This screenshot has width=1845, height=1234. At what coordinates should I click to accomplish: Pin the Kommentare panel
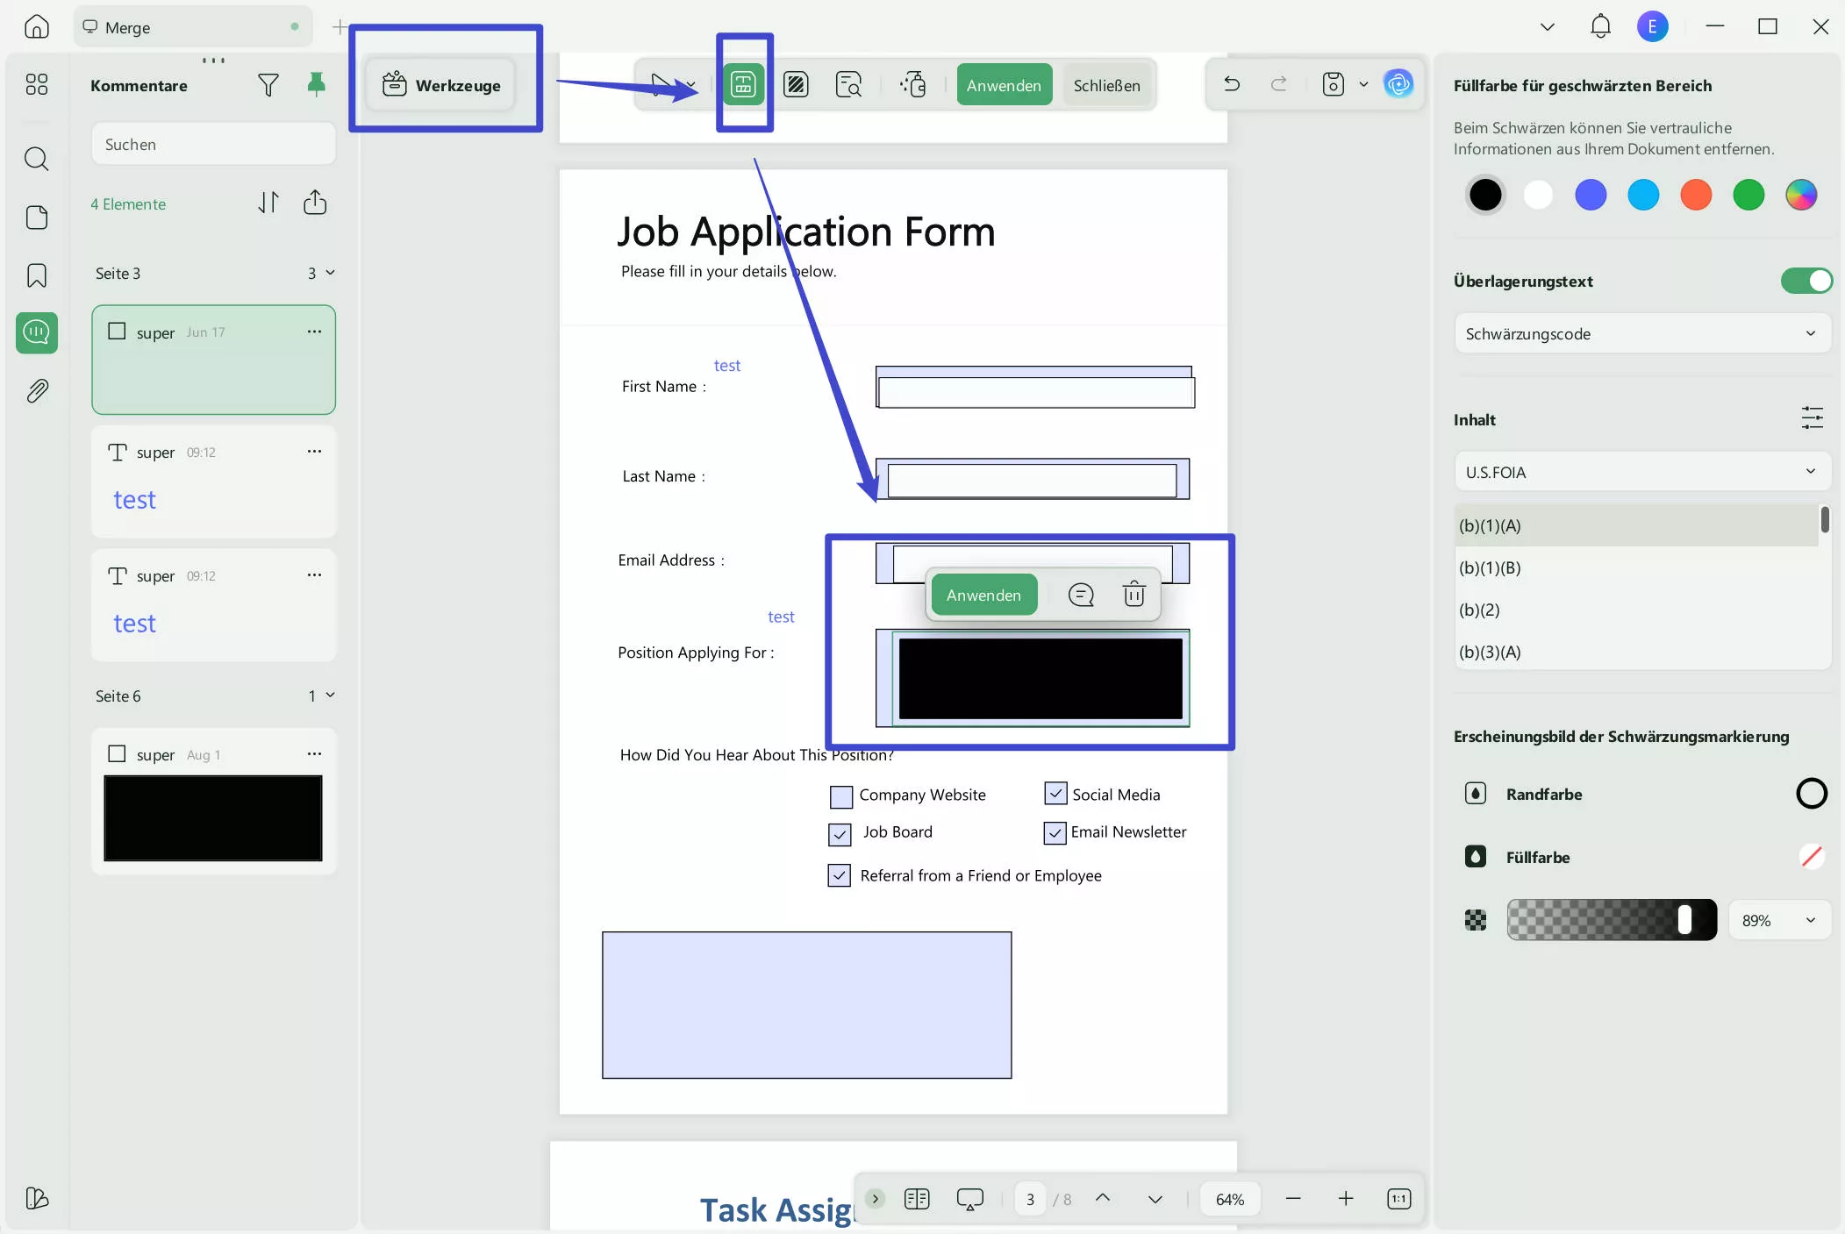pyautogui.click(x=316, y=84)
